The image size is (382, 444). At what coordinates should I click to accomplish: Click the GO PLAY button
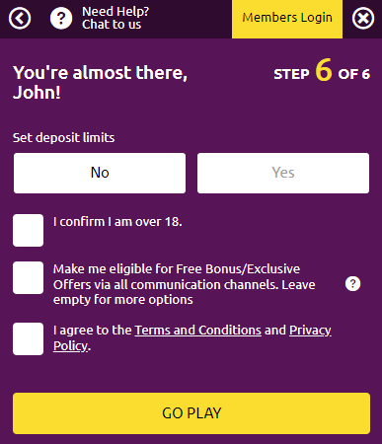point(191,413)
